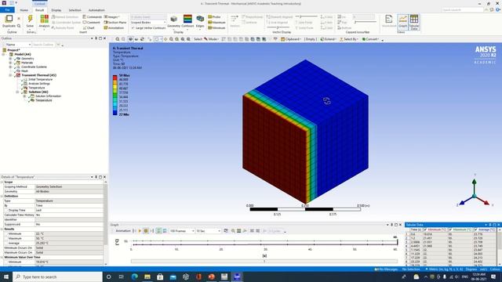
Task: Open the Extend dropdown
Action: tap(328, 39)
